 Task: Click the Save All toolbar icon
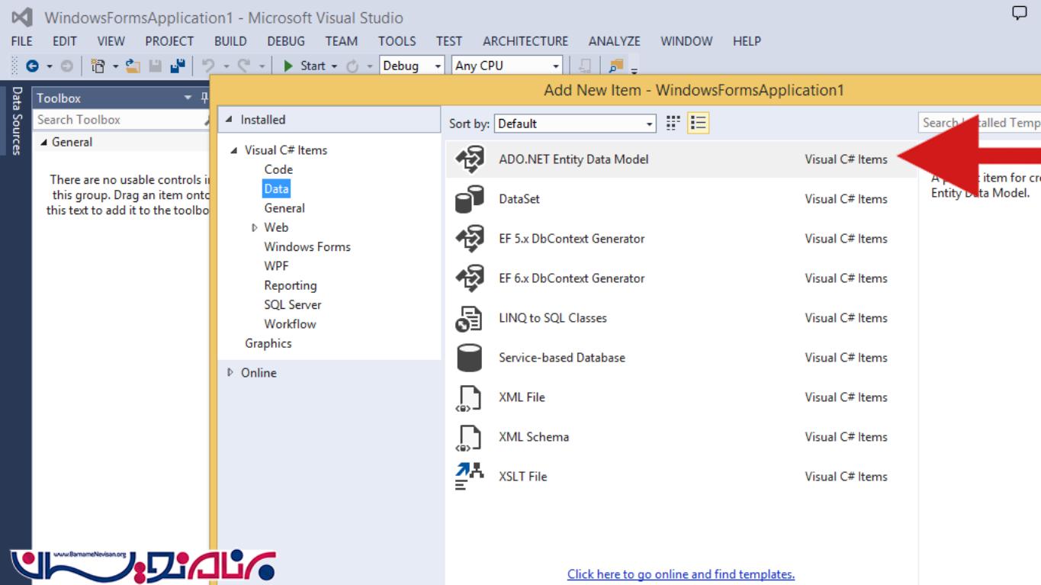point(177,66)
